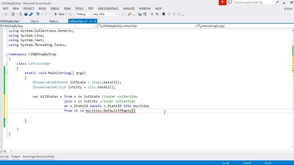
Task: Open the TEST menu
Action: 91,9
